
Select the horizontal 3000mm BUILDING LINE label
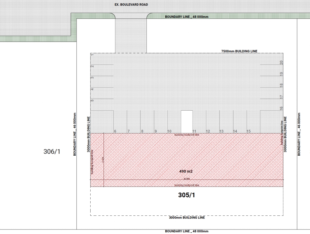[187, 218]
